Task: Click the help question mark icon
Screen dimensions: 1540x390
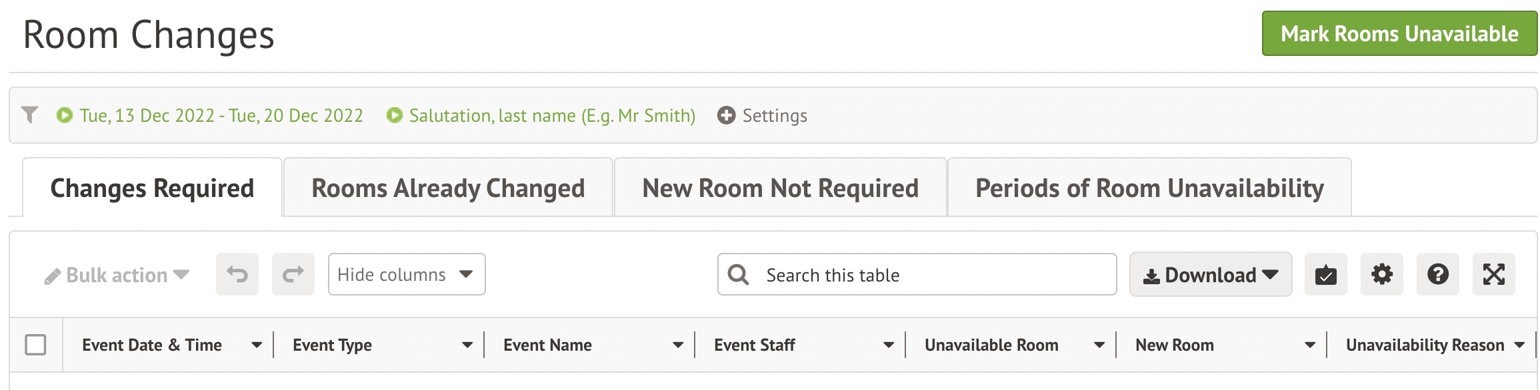Action: pyautogui.click(x=1437, y=274)
